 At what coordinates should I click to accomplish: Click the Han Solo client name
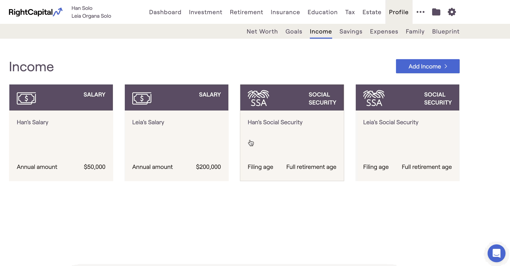(82, 8)
